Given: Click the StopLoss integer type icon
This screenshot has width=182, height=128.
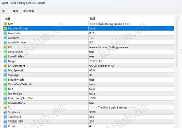Looking at the screenshot, I should (5, 112).
